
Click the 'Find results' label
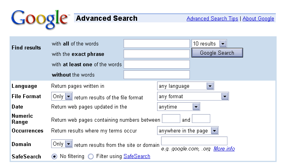26,47
